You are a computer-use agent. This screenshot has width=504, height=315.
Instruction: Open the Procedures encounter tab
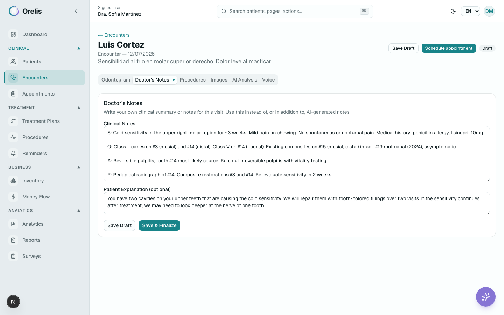pyautogui.click(x=193, y=80)
